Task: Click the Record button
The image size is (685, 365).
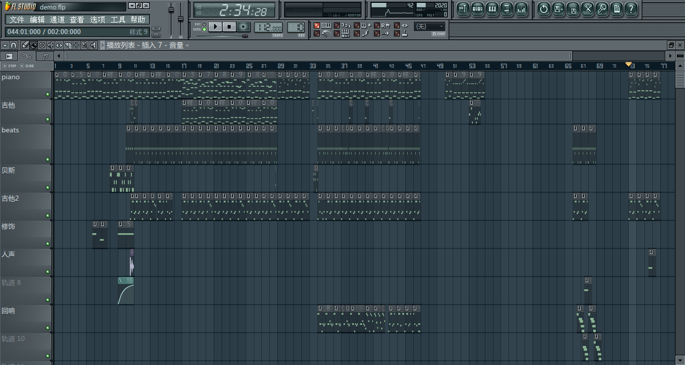Action: pyautogui.click(x=244, y=27)
